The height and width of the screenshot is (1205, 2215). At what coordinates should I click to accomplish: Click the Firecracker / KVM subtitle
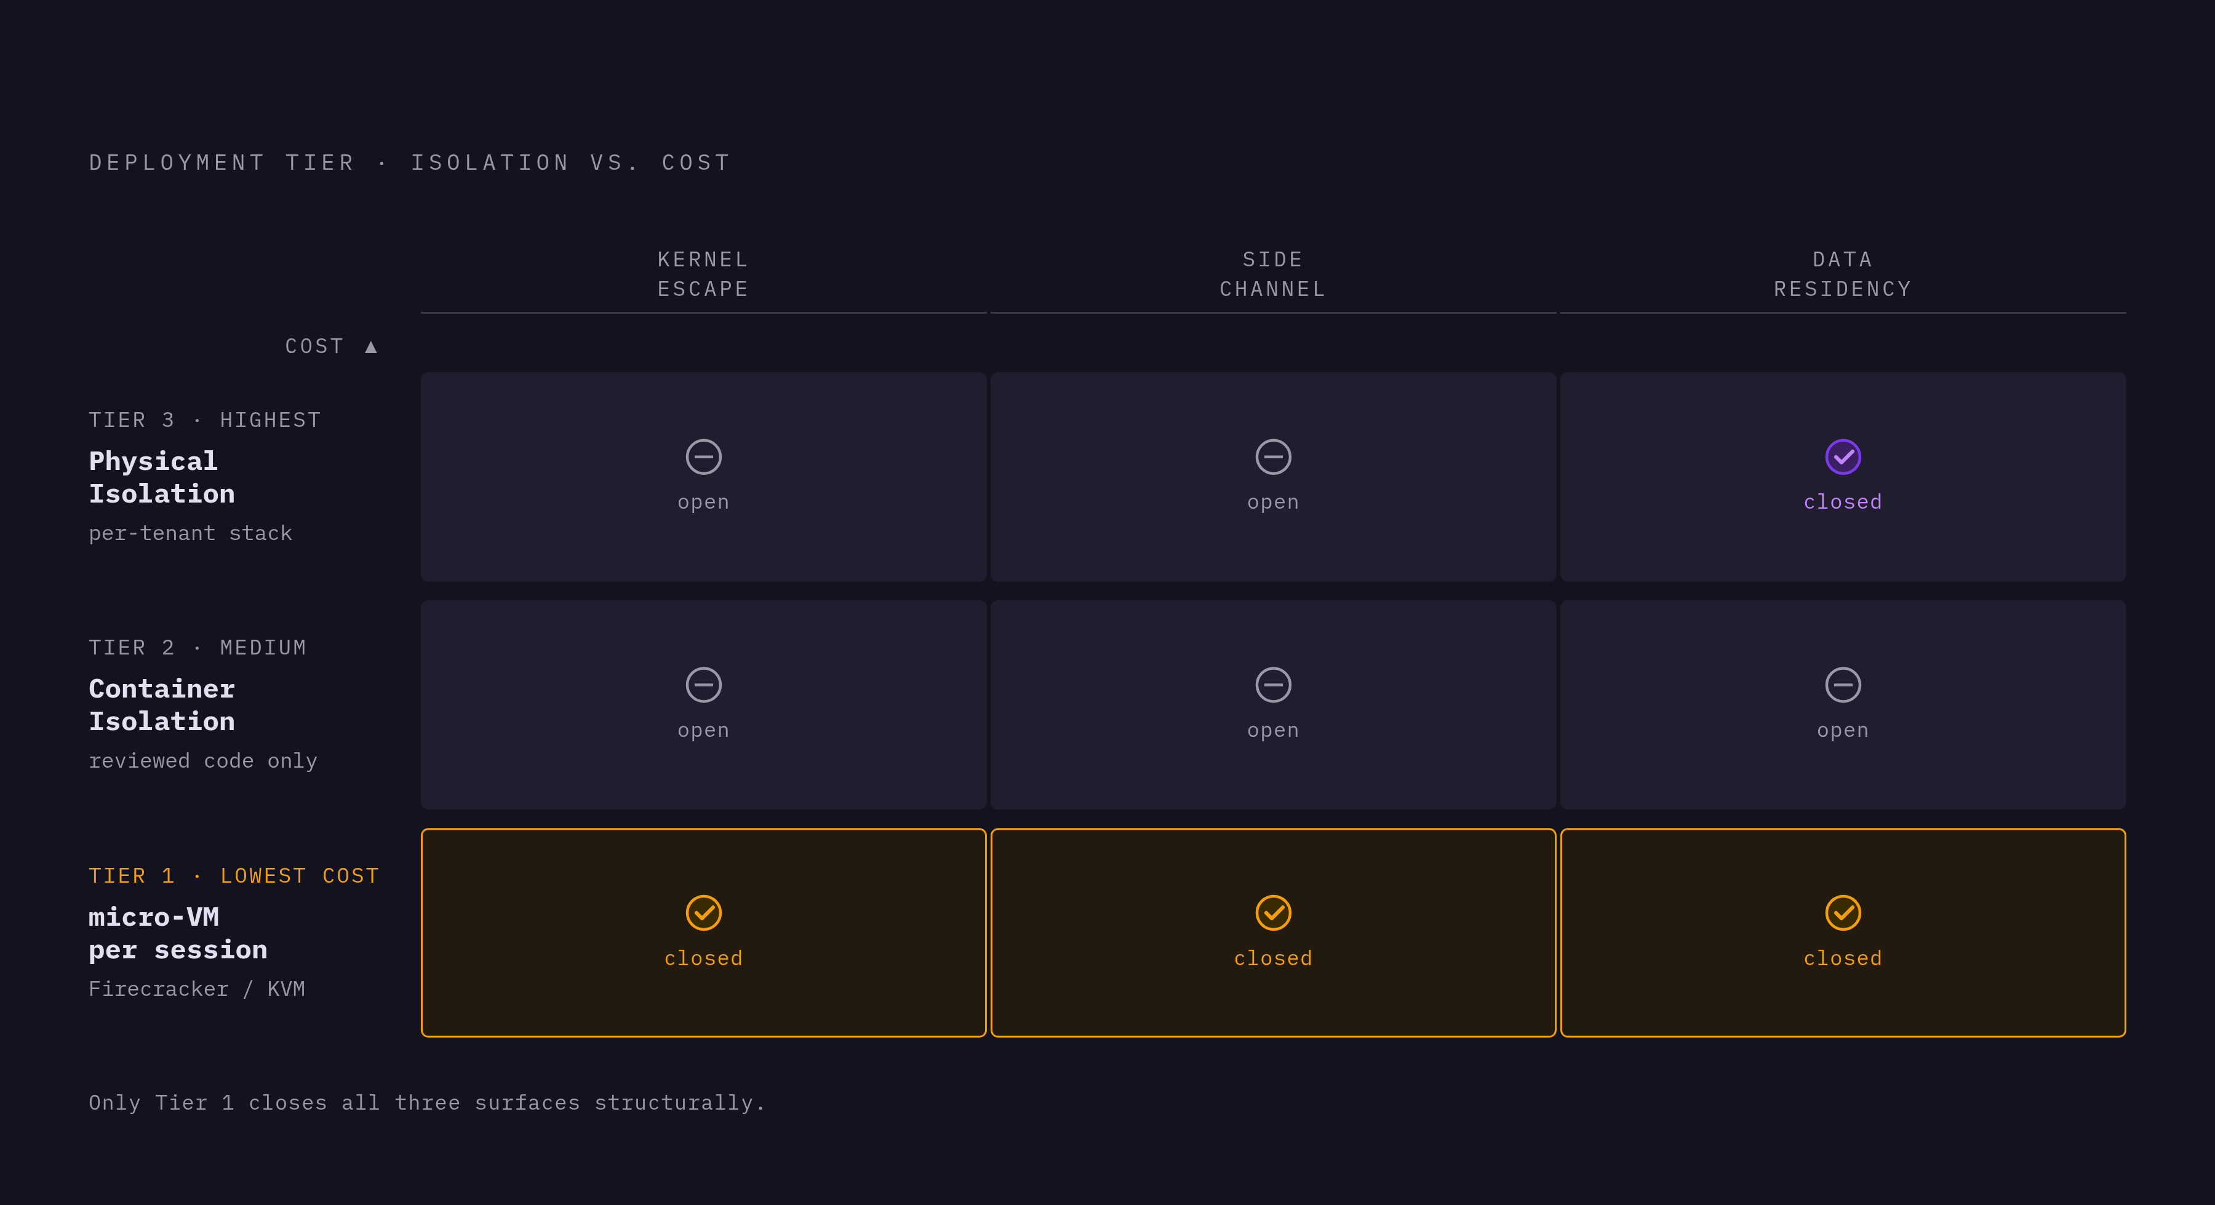click(197, 988)
